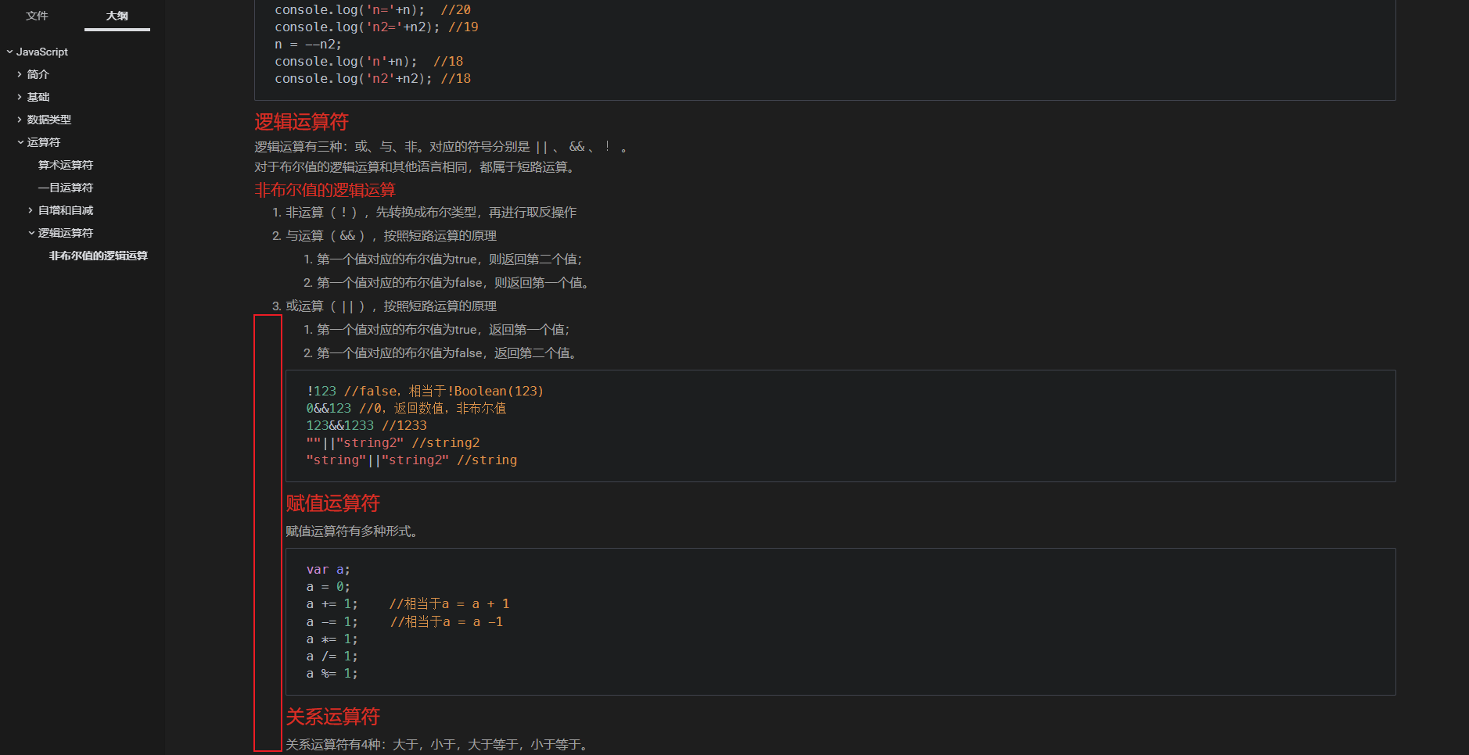
Task: Click code line 'var a;'
Action: (329, 570)
